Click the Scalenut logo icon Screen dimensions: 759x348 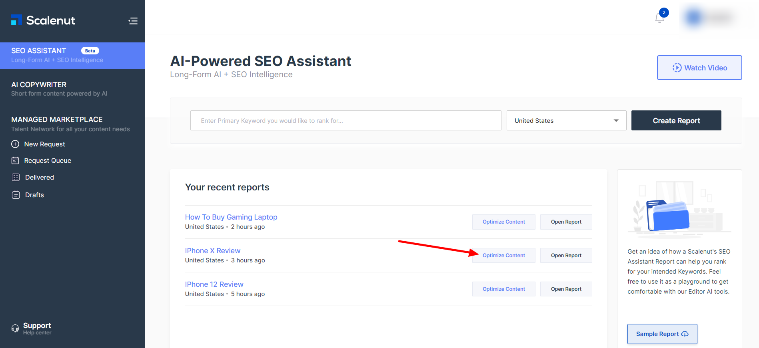click(x=16, y=20)
